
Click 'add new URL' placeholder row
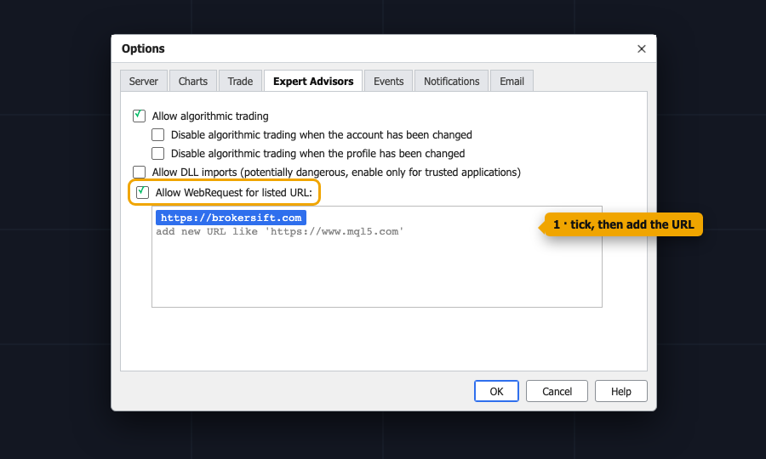[280, 232]
